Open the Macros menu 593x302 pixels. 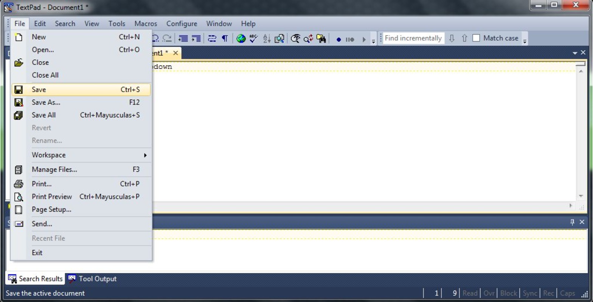click(x=146, y=23)
